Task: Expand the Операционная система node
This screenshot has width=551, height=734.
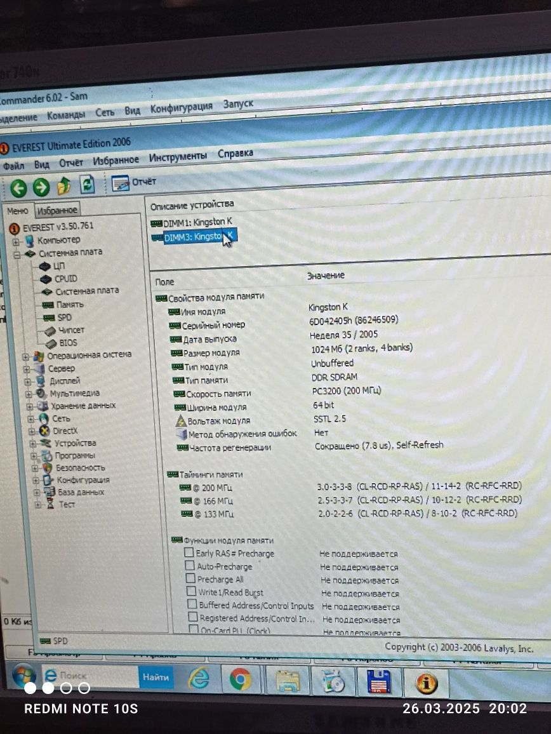Action: pyautogui.click(x=25, y=357)
